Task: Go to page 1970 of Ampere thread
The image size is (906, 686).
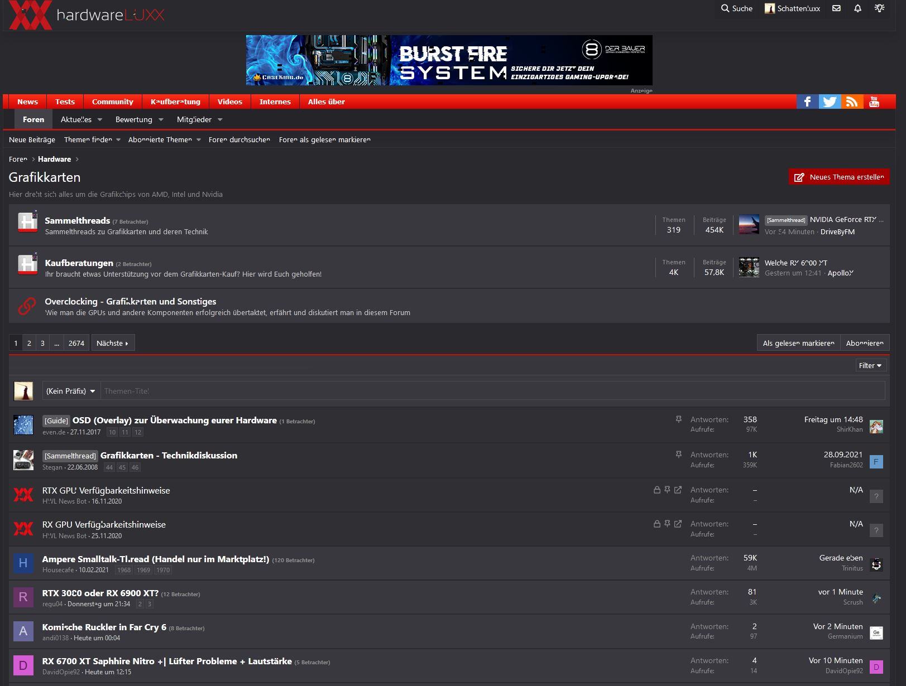Action: (163, 570)
